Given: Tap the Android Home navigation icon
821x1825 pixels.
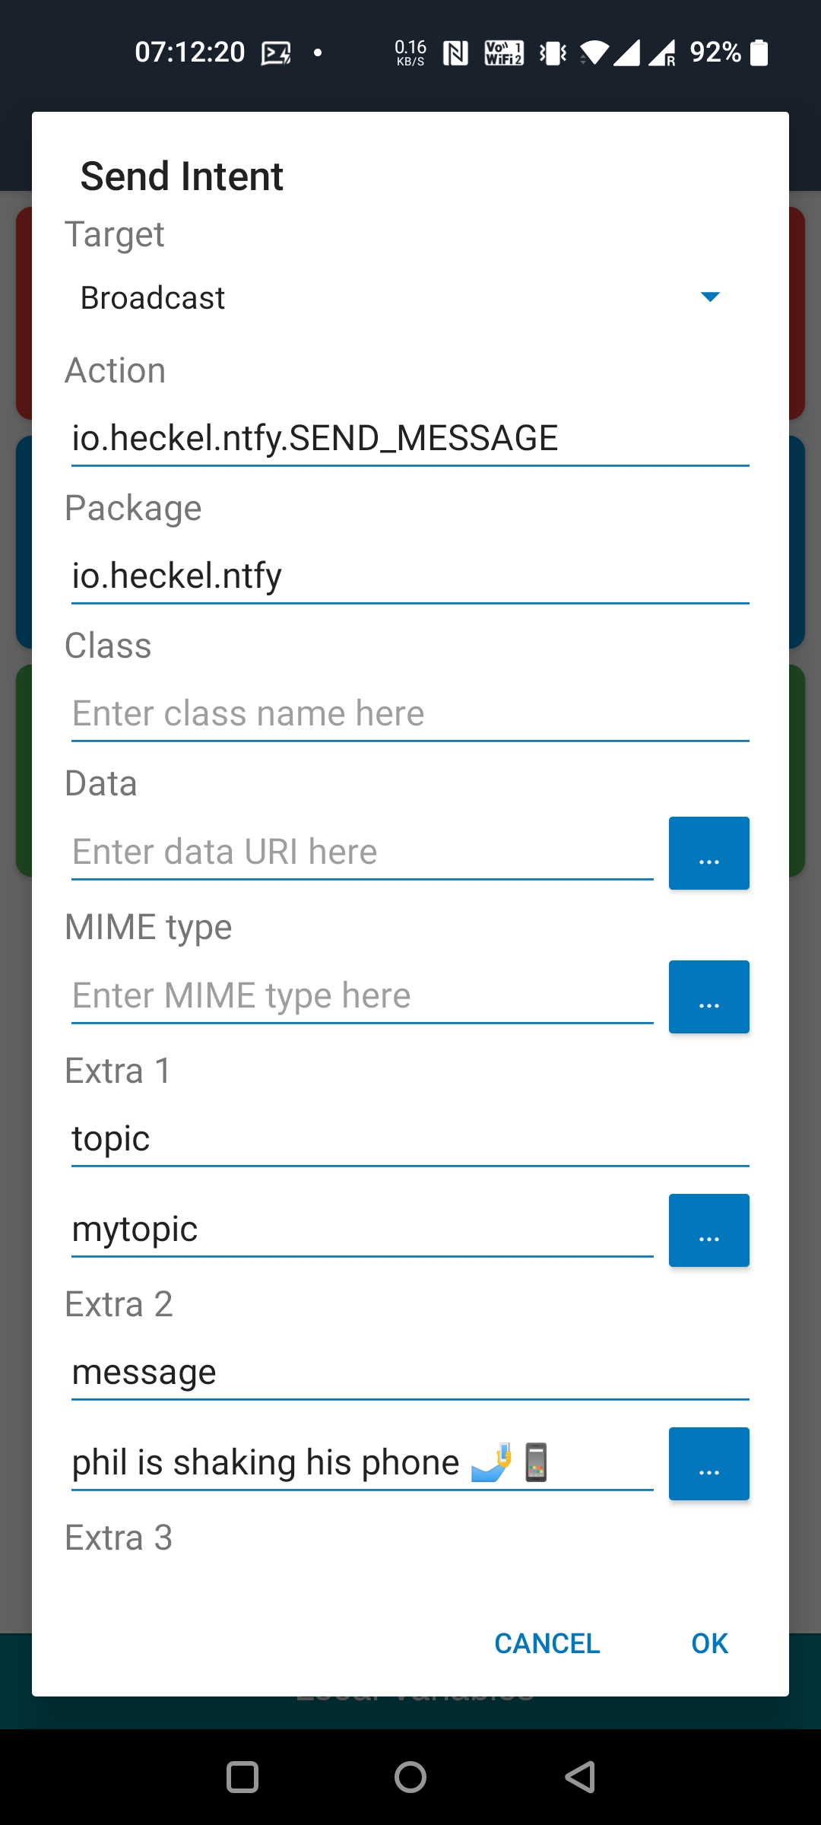Looking at the screenshot, I should click(410, 1777).
